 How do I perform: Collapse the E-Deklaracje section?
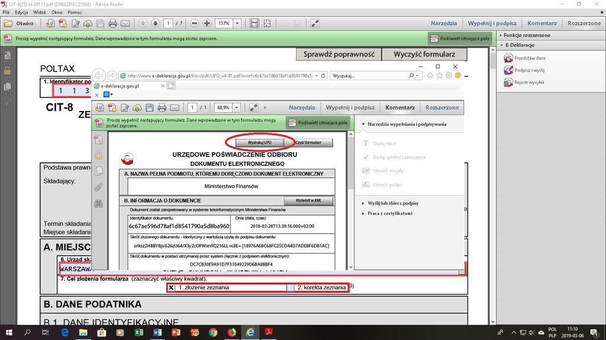tap(518, 45)
